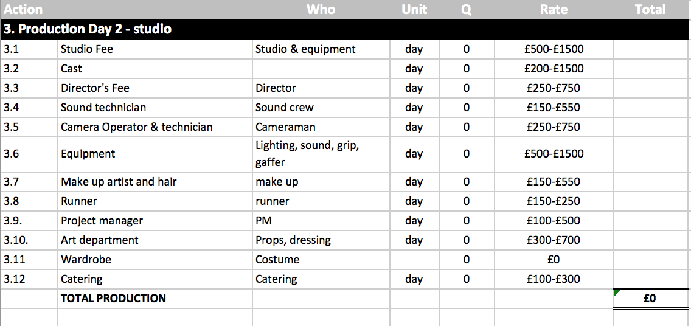The image size is (691, 326).
Task: Click the 3.10. row number cell
Action: (x=30, y=240)
